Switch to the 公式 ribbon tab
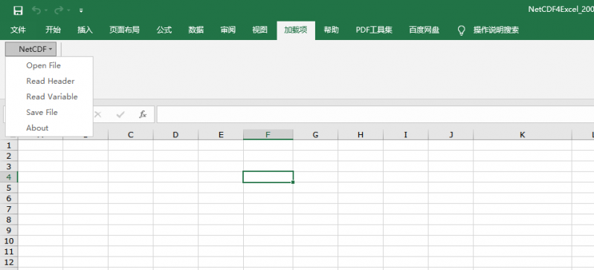 [x=164, y=30]
